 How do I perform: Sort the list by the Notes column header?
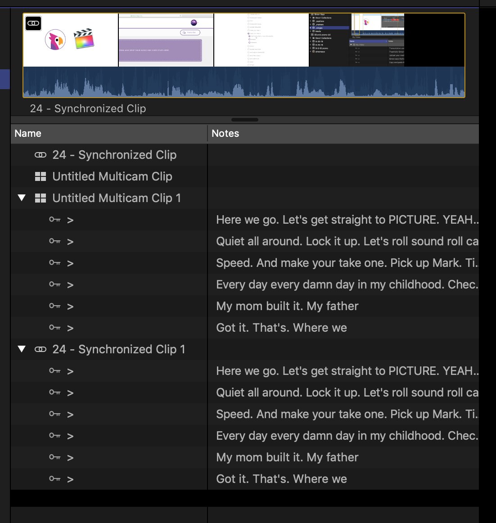point(343,133)
